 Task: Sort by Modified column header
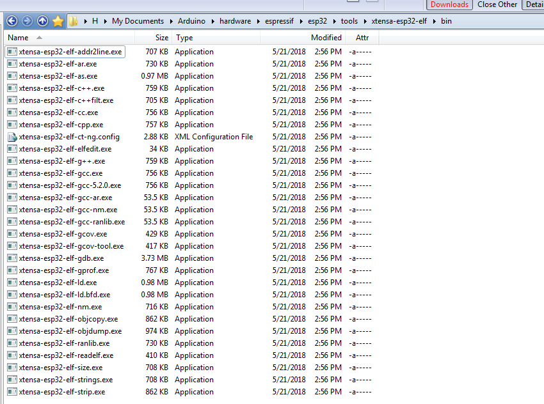[x=303, y=38]
